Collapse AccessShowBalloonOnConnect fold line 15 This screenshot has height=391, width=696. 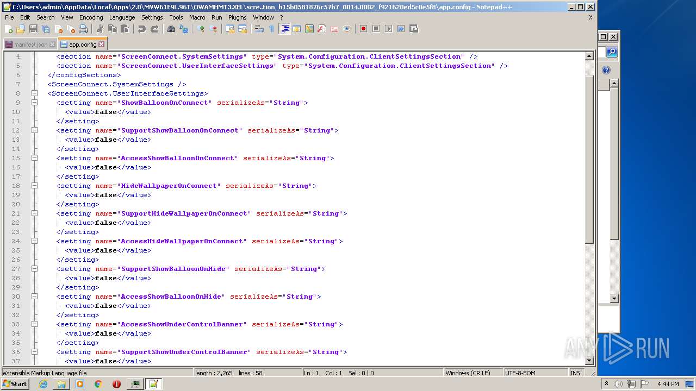34,158
